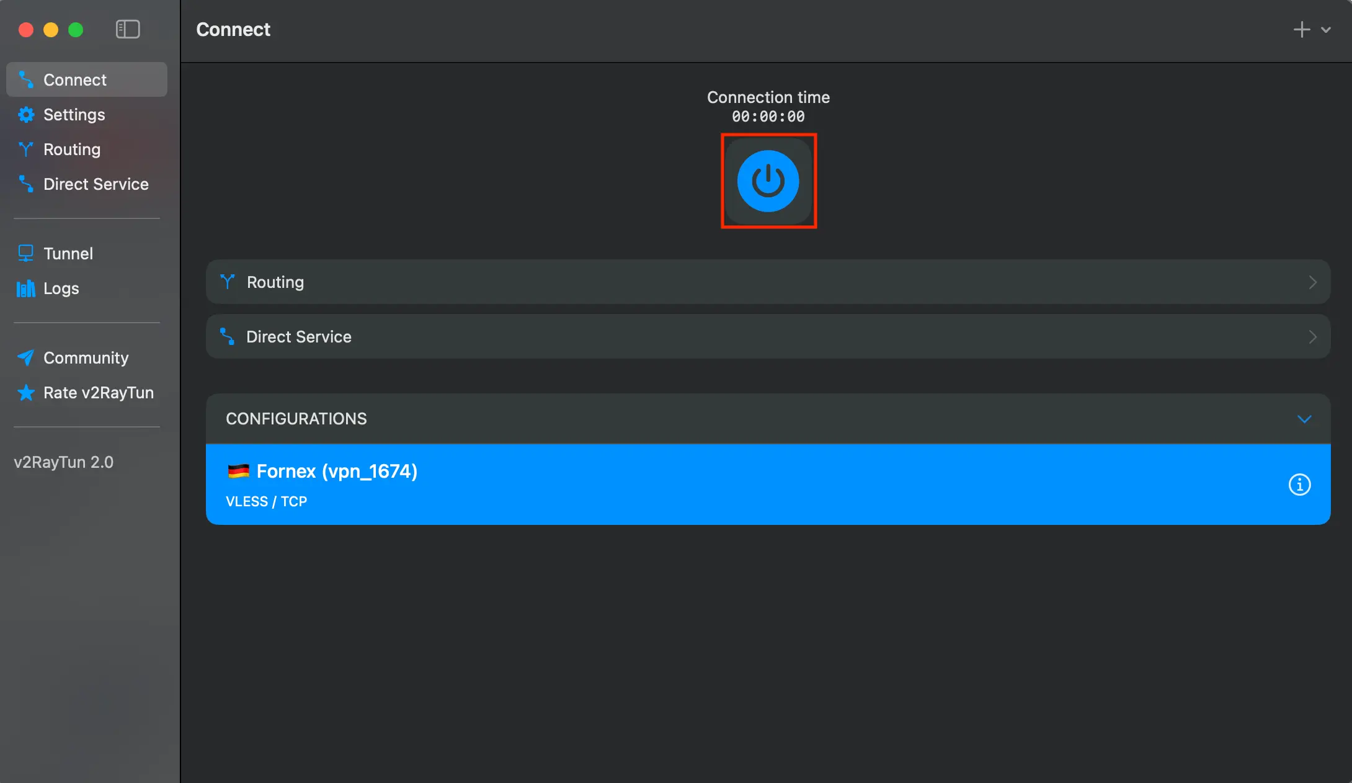Click the sidebar toggle icon
1352x783 pixels.
tap(128, 29)
